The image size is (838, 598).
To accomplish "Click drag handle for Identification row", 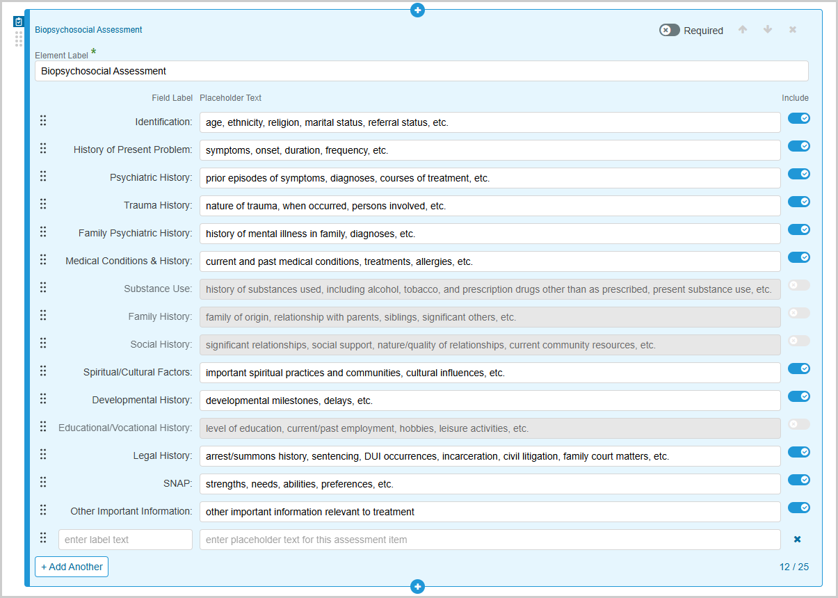I will coord(43,120).
